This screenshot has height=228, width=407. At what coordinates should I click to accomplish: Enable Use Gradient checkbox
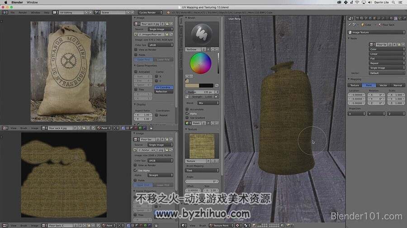point(187,118)
